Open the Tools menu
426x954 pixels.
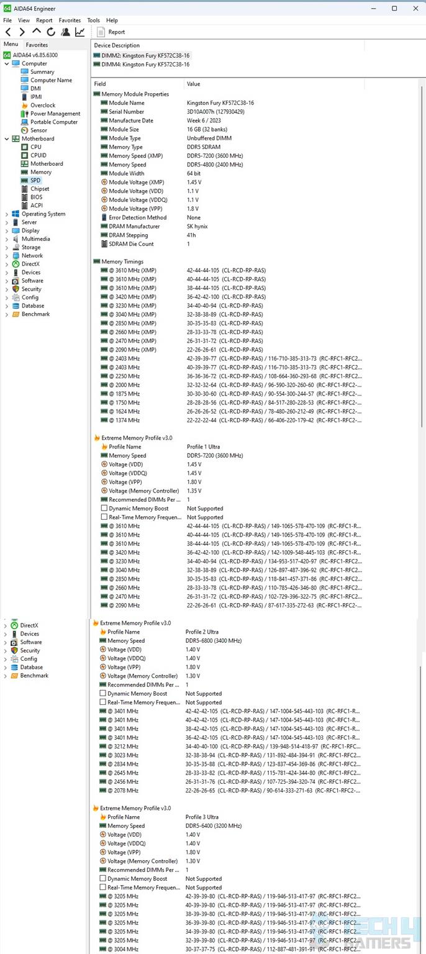pos(93,20)
